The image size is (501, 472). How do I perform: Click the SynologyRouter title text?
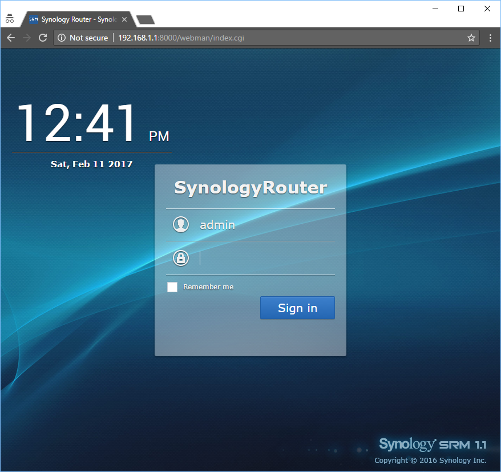click(x=251, y=188)
